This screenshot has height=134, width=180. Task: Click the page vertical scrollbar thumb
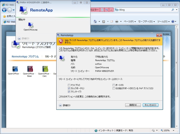177,63
